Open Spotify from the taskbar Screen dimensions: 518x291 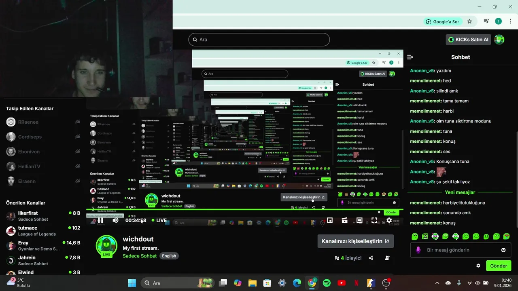pyautogui.click(x=327, y=283)
